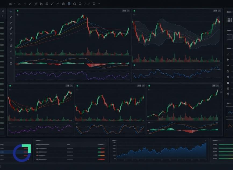Open dropdown arrow on purple RSI chart header
This screenshot has height=170, width=233.
coord(71,86)
